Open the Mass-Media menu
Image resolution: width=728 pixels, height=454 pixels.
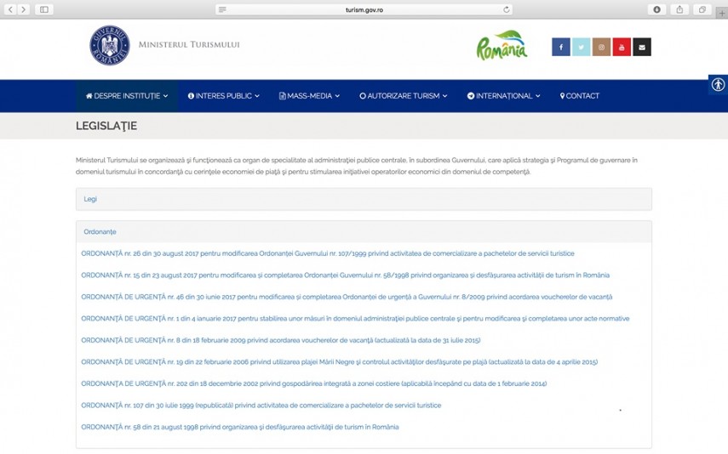coord(309,96)
